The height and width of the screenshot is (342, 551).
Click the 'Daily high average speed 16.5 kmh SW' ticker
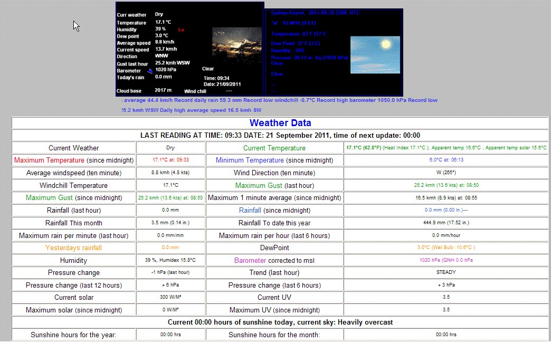coord(211,110)
